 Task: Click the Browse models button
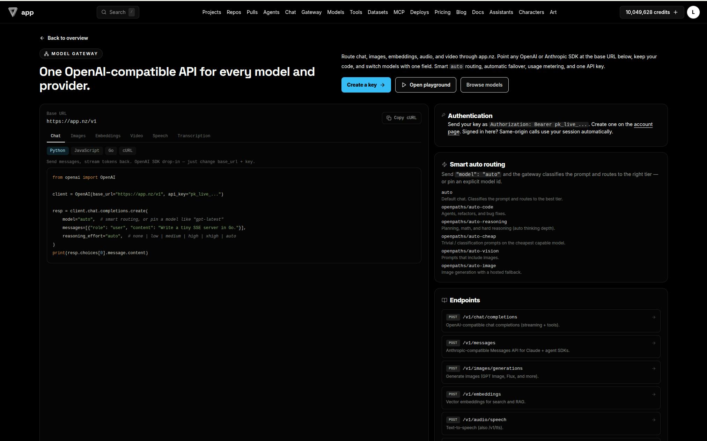pos(484,85)
